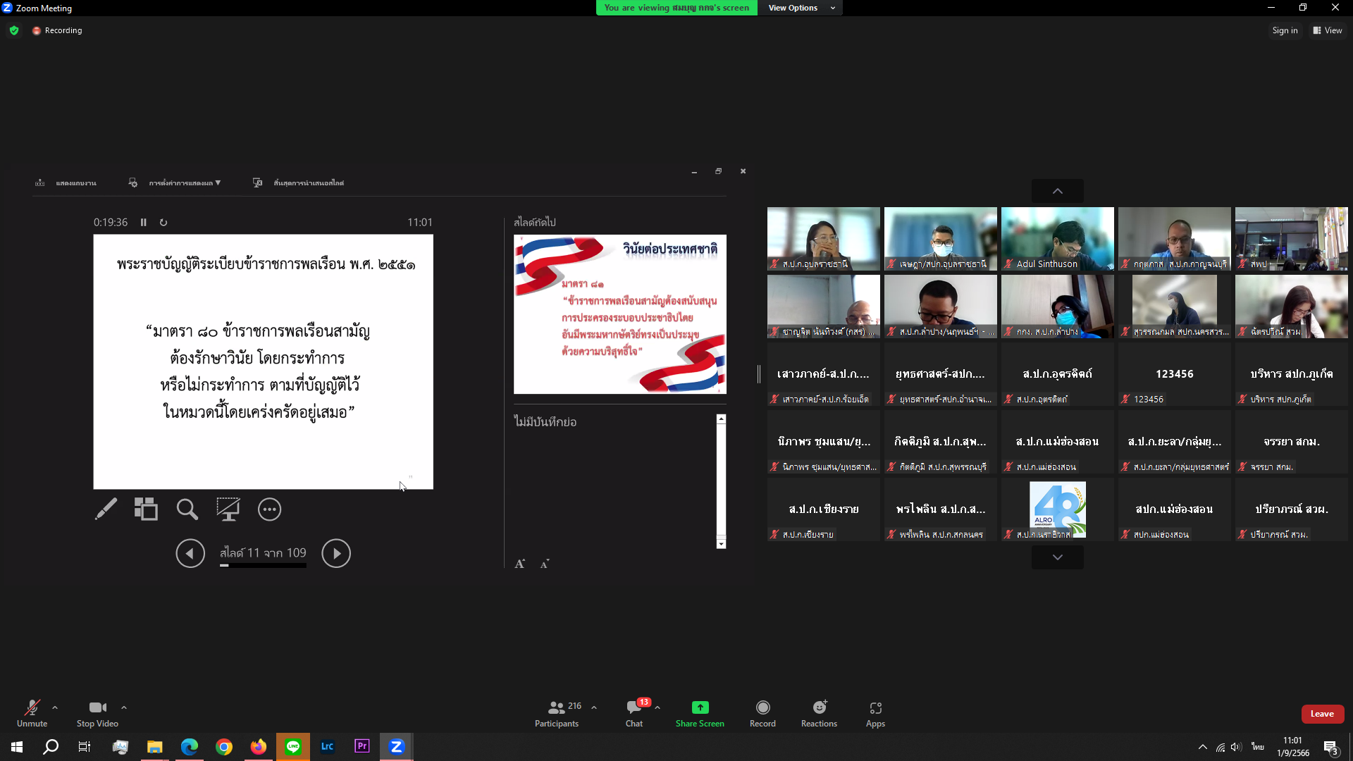Open File Explorer from taskbar
The width and height of the screenshot is (1353, 761).
click(154, 747)
